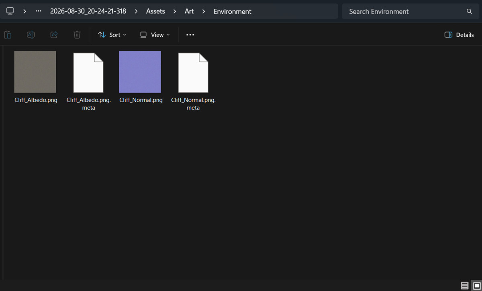Open the Sort dropdown
This screenshot has height=291, width=482.
pos(112,35)
